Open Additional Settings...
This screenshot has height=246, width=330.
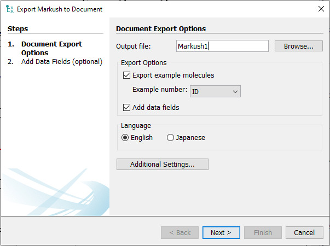click(162, 165)
